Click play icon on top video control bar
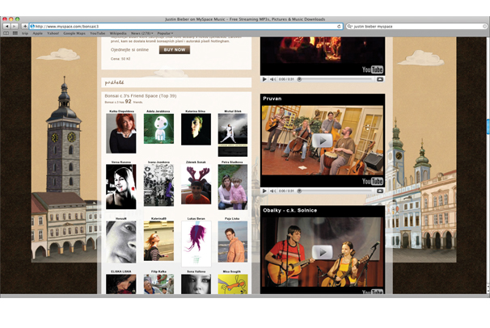 click(x=264, y=79)
